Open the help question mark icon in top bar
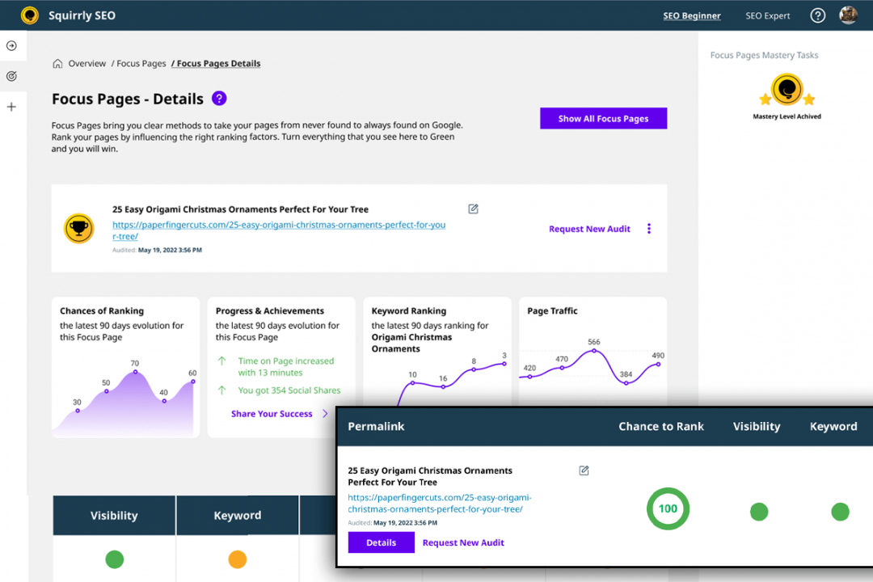 click(x=817, y=15)
